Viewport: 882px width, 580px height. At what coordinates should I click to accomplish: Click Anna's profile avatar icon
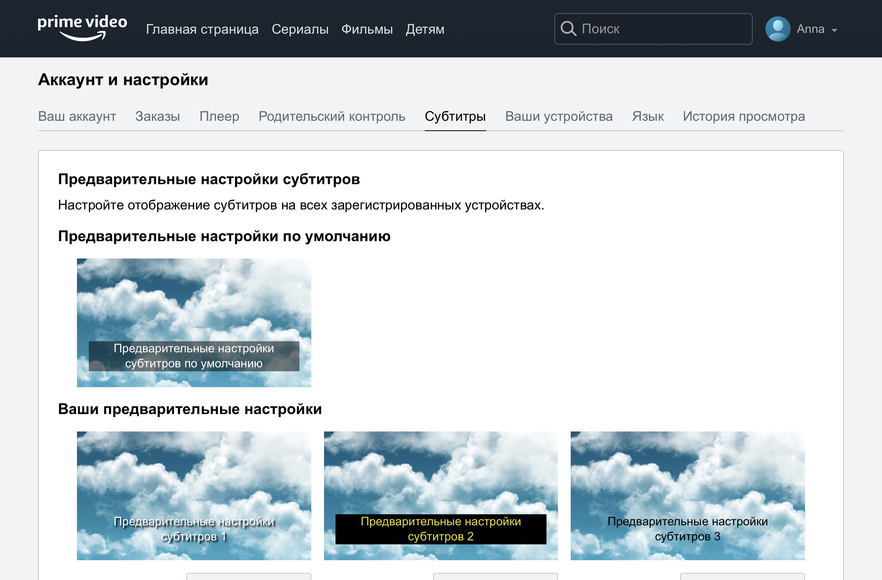(777, 29)
